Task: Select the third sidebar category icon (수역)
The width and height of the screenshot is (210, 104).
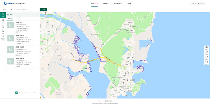Action: tap(3, 26)
